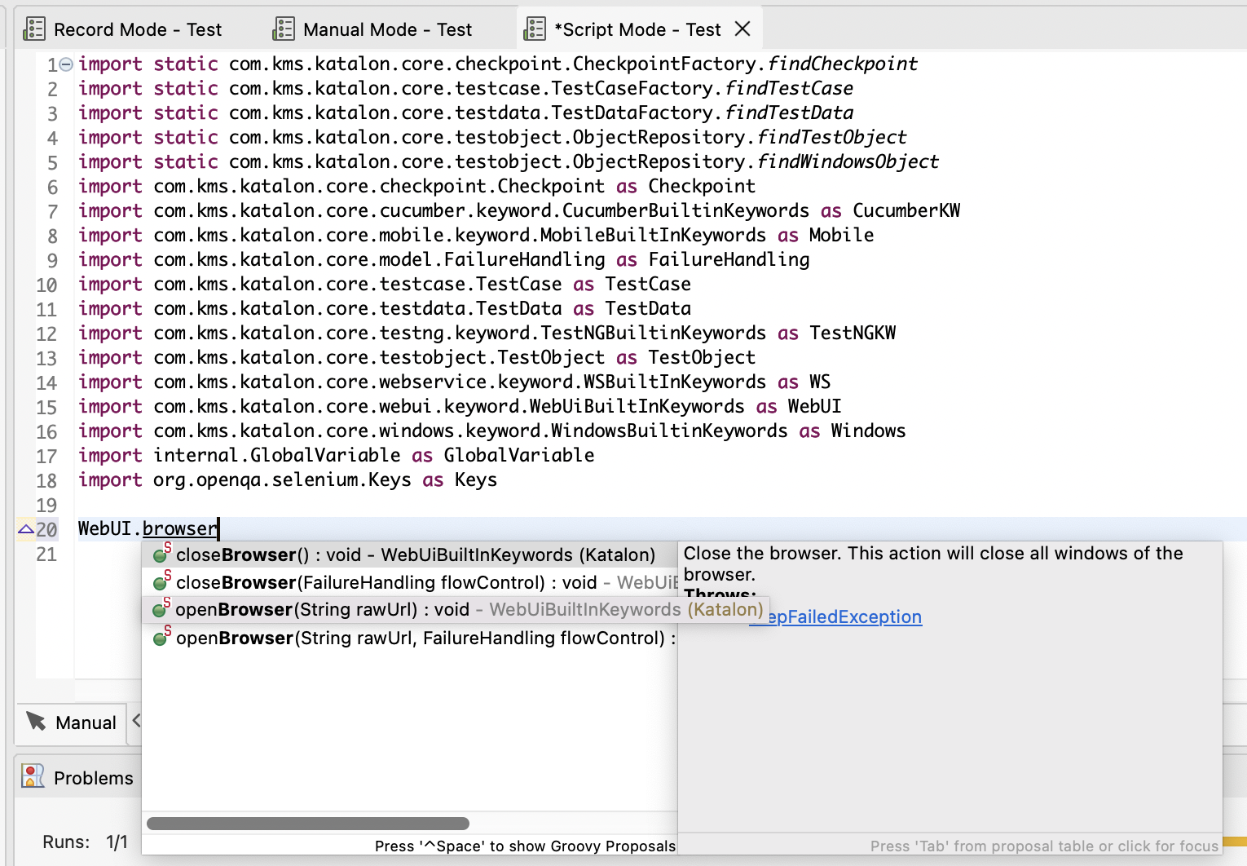Click line number 20 in the gutter

46,530
